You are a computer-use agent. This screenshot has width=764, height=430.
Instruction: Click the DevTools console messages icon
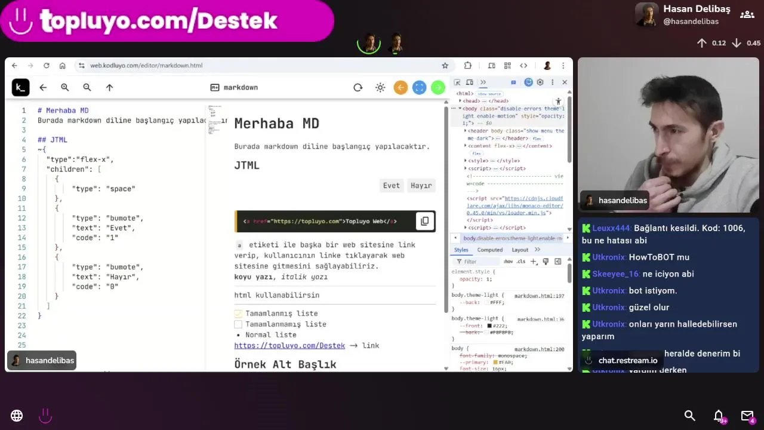[513, 82]
